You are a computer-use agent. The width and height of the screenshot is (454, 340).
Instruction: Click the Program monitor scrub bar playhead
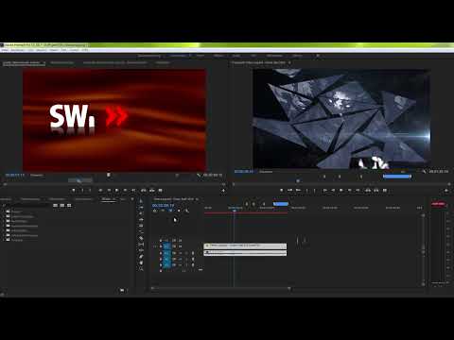pyautogui.click(x=298, y=181)
